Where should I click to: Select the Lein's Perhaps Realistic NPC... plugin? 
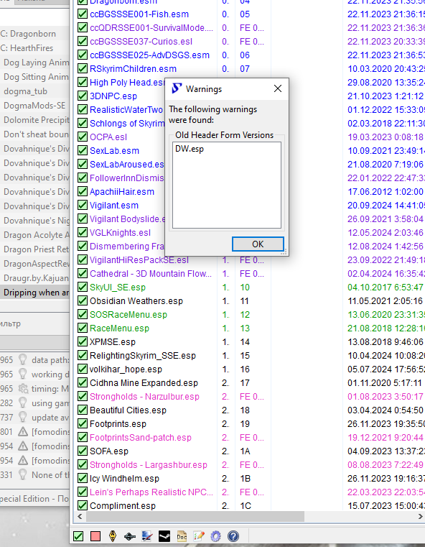pos(151,492)
